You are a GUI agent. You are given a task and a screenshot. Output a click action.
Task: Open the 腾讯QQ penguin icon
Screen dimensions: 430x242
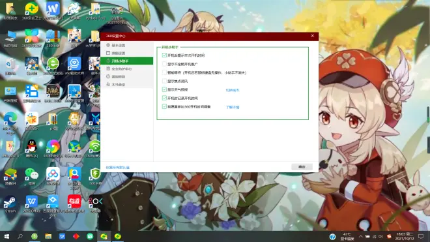tap(31, 148)
